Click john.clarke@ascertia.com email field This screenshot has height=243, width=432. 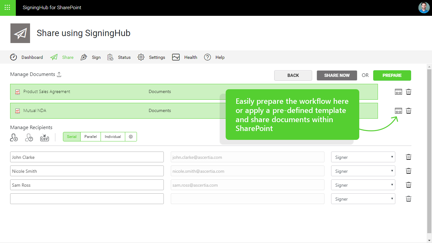(x=248, y=157)
